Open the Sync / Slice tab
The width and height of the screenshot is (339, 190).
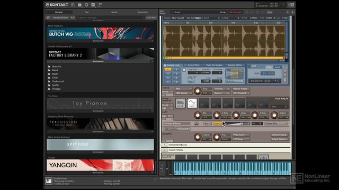click(x=194, y=65)
